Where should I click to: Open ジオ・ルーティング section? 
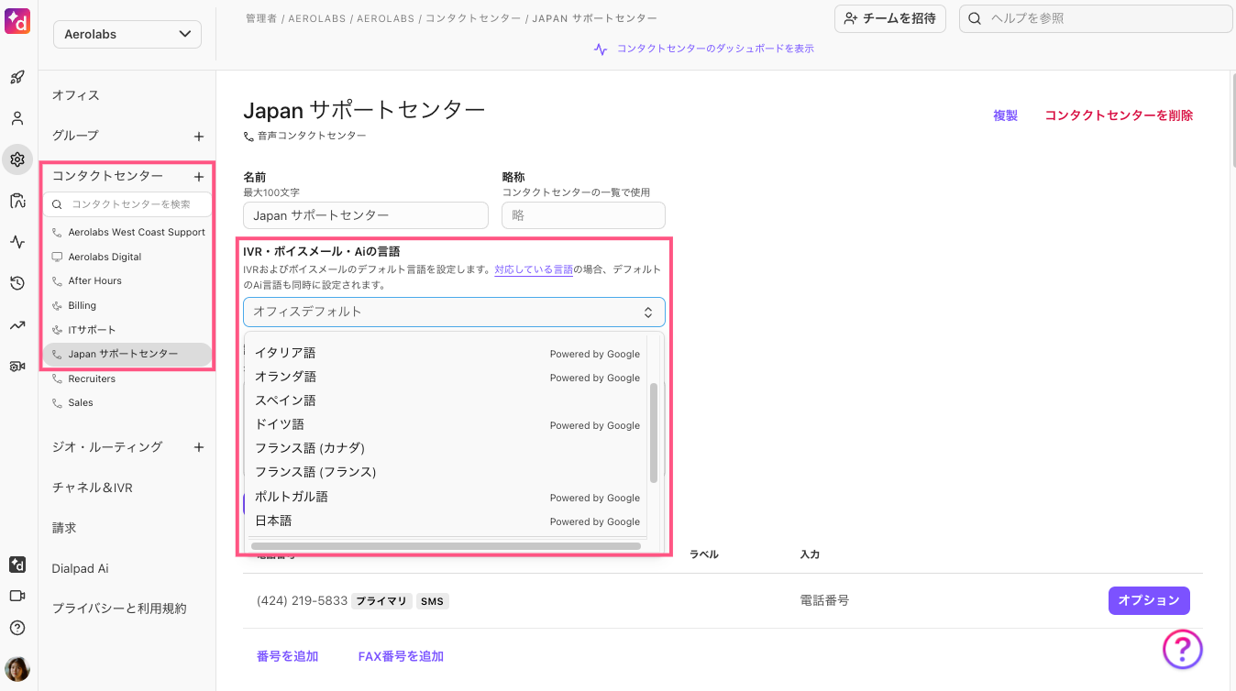107,447
